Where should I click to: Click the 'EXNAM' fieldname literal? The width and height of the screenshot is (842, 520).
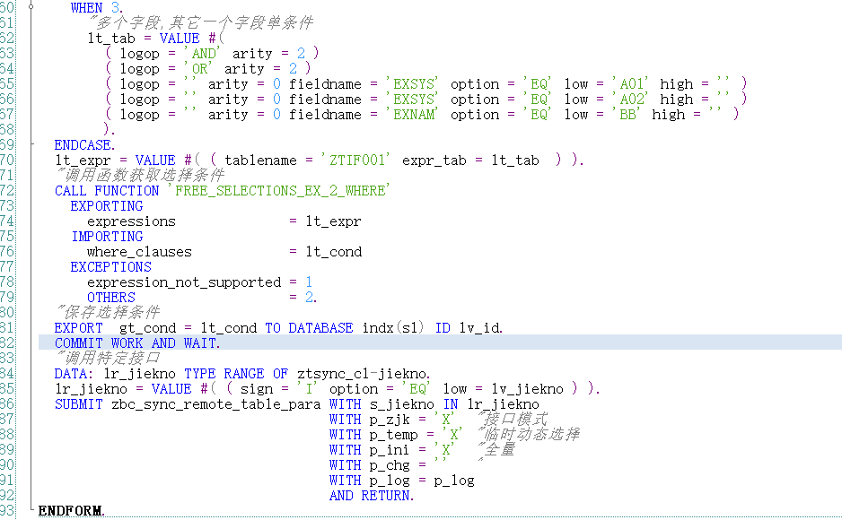[x=414, y=114]
